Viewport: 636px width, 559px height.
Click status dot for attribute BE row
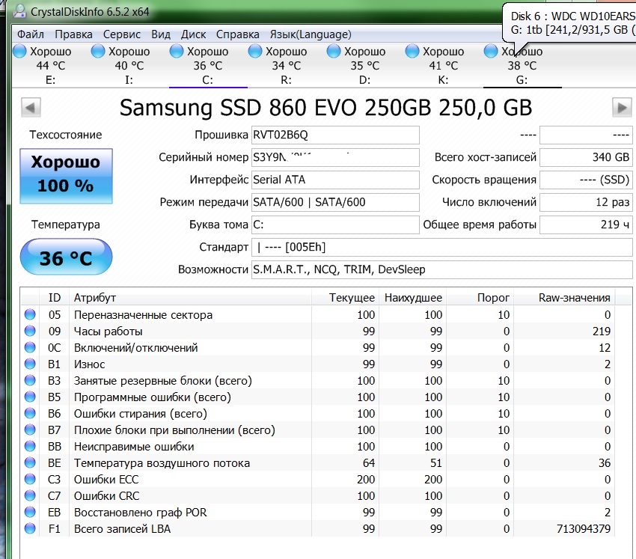pyautogui.click(x=30, y=462)
